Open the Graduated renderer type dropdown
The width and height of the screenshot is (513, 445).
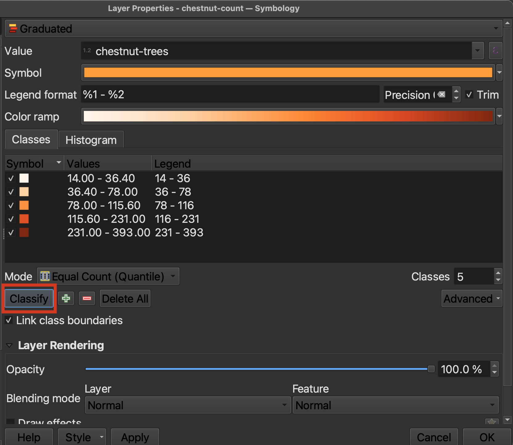253,29
